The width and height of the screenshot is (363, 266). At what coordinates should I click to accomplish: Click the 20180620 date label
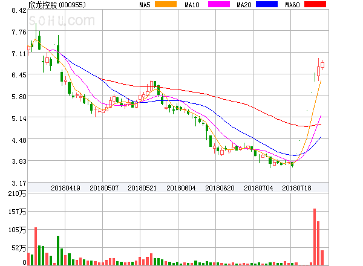[x=220, y=188]
